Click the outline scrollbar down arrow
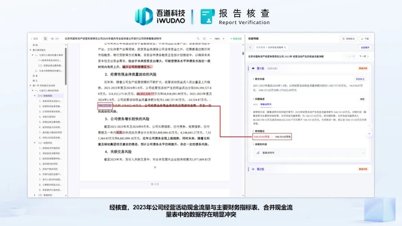 [x=66, y=196]
